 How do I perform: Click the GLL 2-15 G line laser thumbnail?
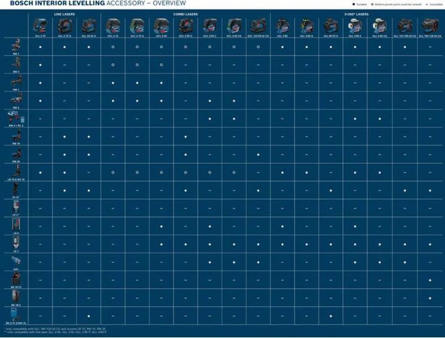(64, 26)
